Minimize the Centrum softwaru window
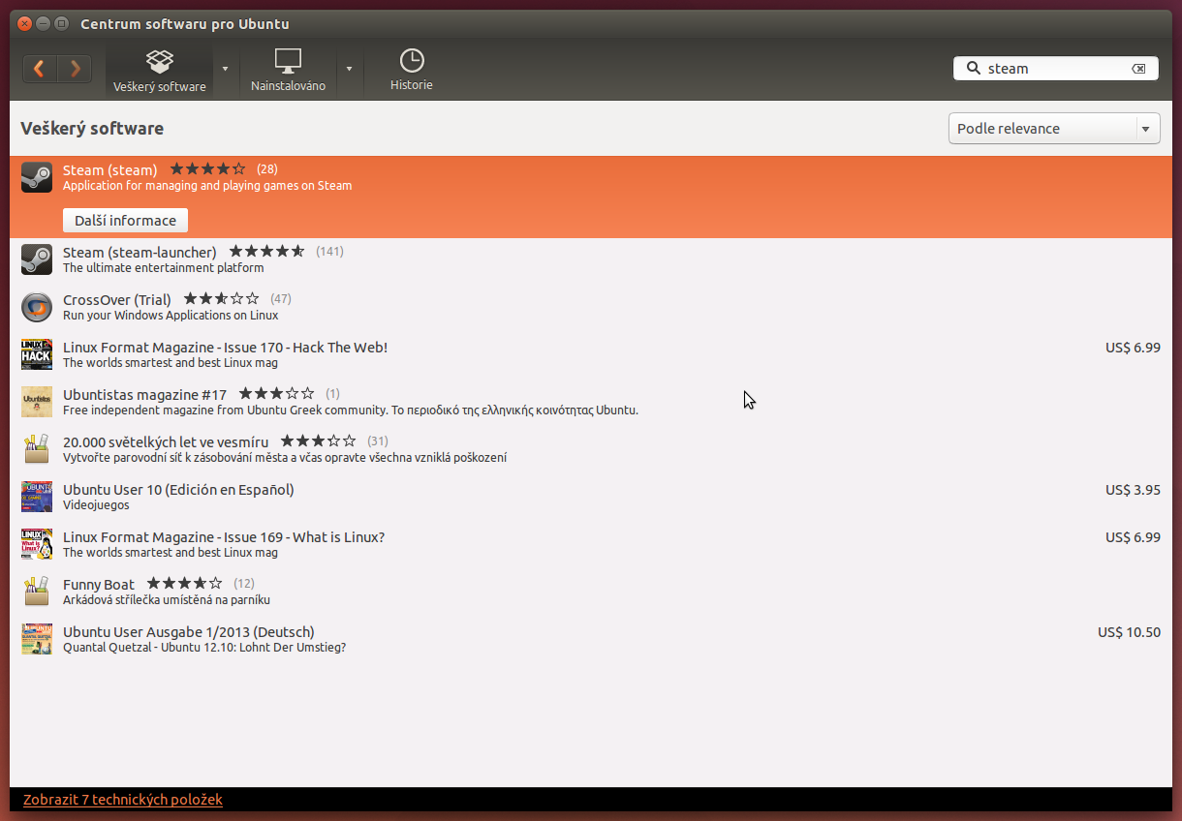This screenshot has width=1182, height=821. click(44, 23)
